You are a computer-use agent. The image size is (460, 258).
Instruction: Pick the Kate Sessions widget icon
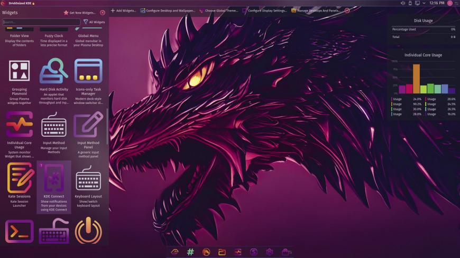point(20,178)
